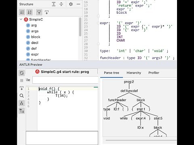The width and height of the screenshot is (194, 145).
Task: Click the fold end marker at line 20
Action: tap(98, 16)
